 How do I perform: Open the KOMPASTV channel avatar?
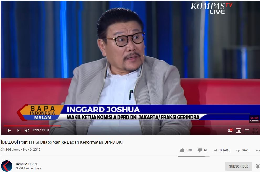[7, 166]
